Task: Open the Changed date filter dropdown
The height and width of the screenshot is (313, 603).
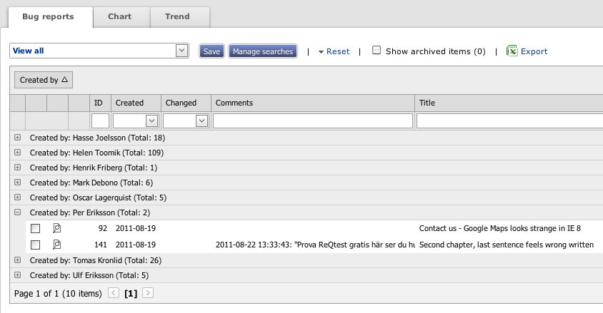Action: (201, 121)
